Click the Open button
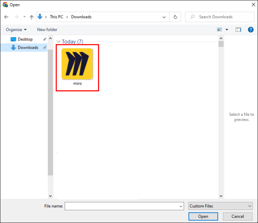This screenshot has width=258, height=223. (203, 216)
